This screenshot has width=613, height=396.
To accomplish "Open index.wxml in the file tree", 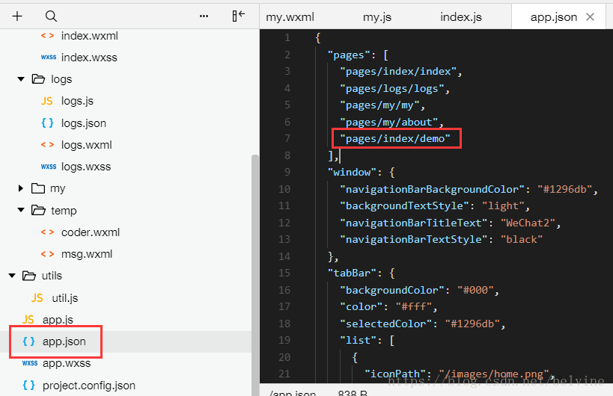I will [90, 36].
